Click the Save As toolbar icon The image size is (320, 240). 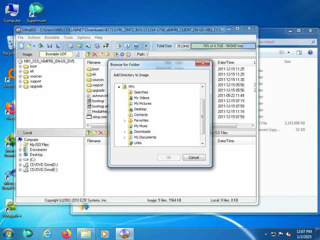coord(58,46)
